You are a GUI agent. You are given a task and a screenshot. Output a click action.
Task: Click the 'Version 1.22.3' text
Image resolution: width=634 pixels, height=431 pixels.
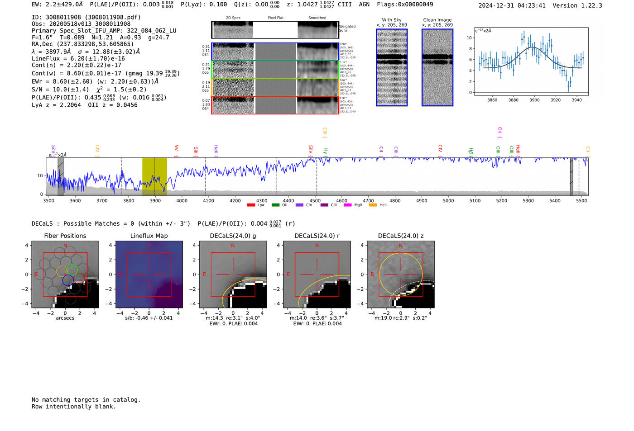577,6
